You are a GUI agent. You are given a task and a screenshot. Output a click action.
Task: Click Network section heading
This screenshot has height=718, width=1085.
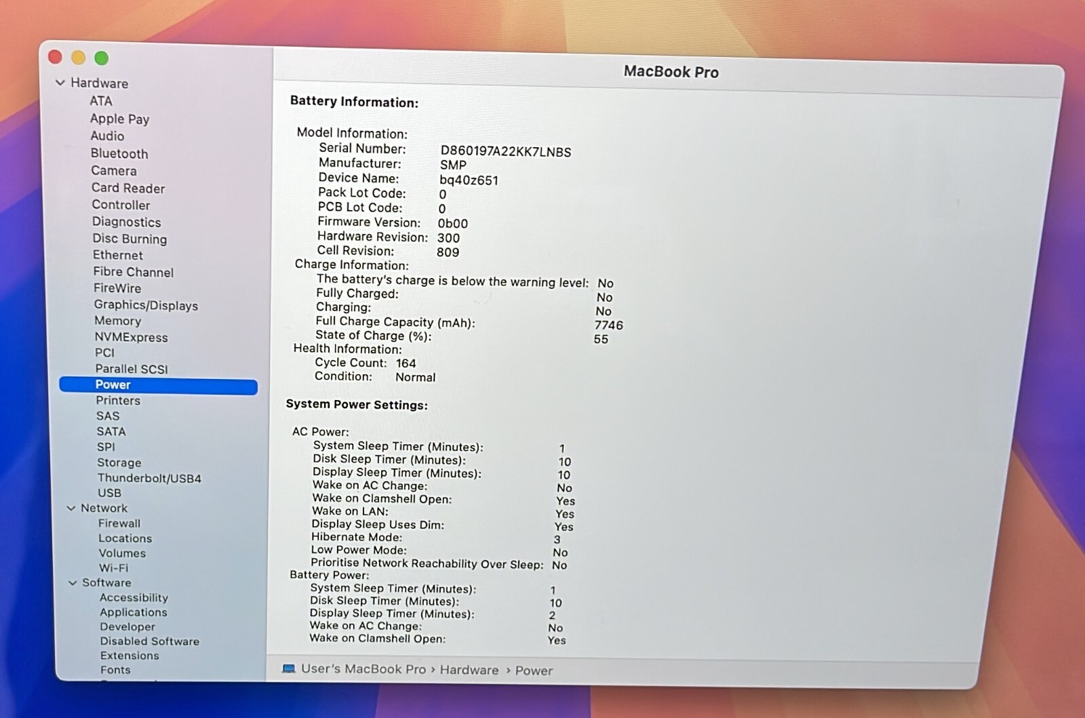tap(104, 508)
